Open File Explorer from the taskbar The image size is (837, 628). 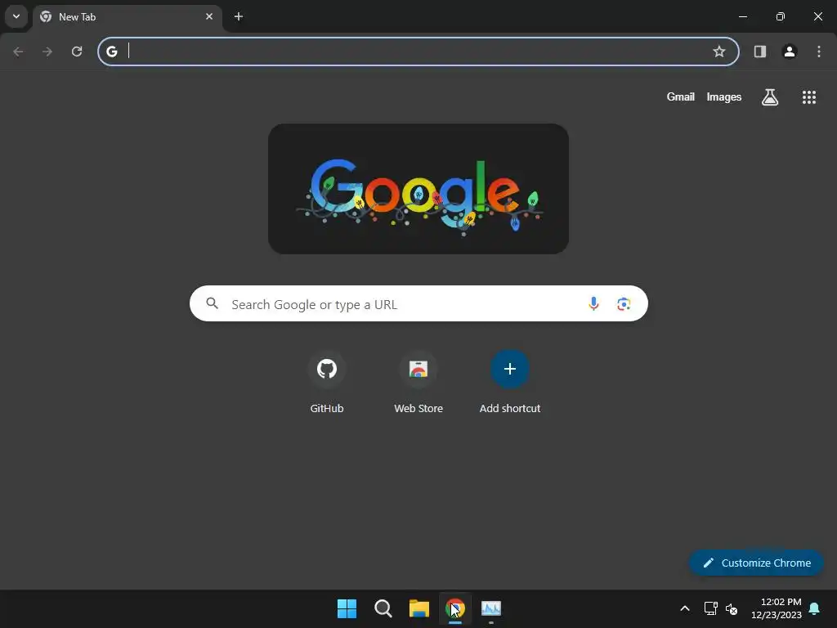[x=419, y=608]
